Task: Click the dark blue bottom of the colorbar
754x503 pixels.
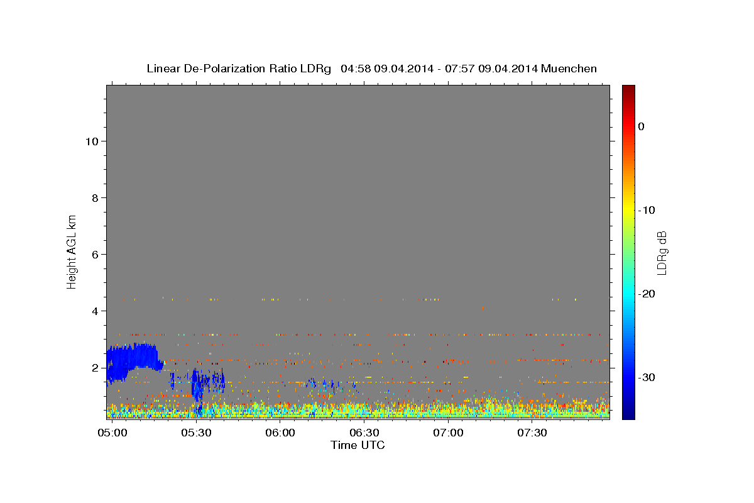Action: click(628, 412)
